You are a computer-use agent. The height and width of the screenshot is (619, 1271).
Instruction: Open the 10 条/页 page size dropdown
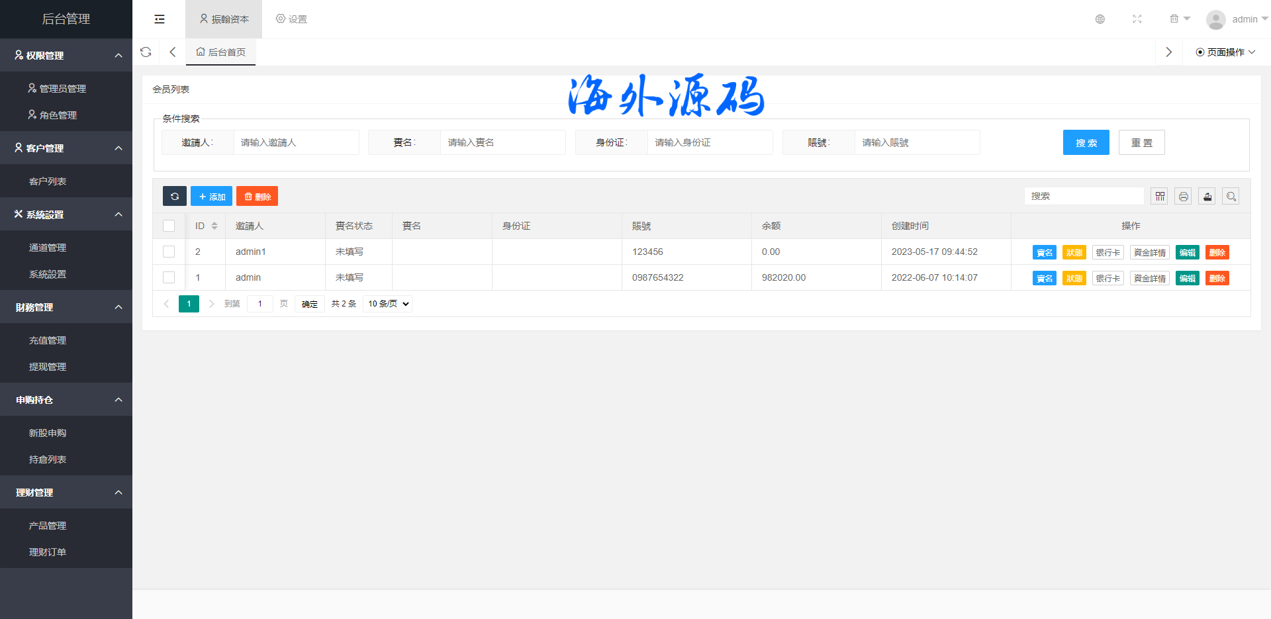coord(388,304)
